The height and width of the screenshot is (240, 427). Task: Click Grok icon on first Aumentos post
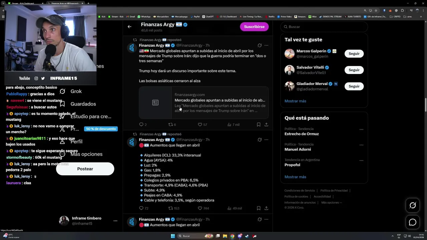pos(260,140)
